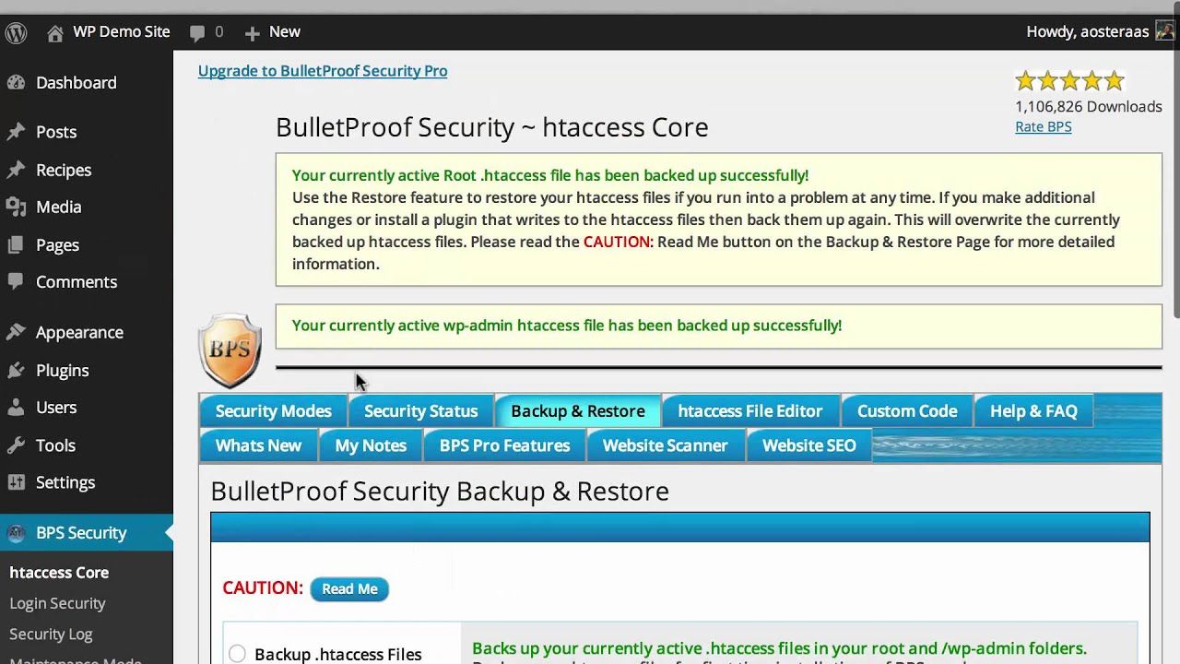Open the Recipes menu item

[x=64, y=170]
